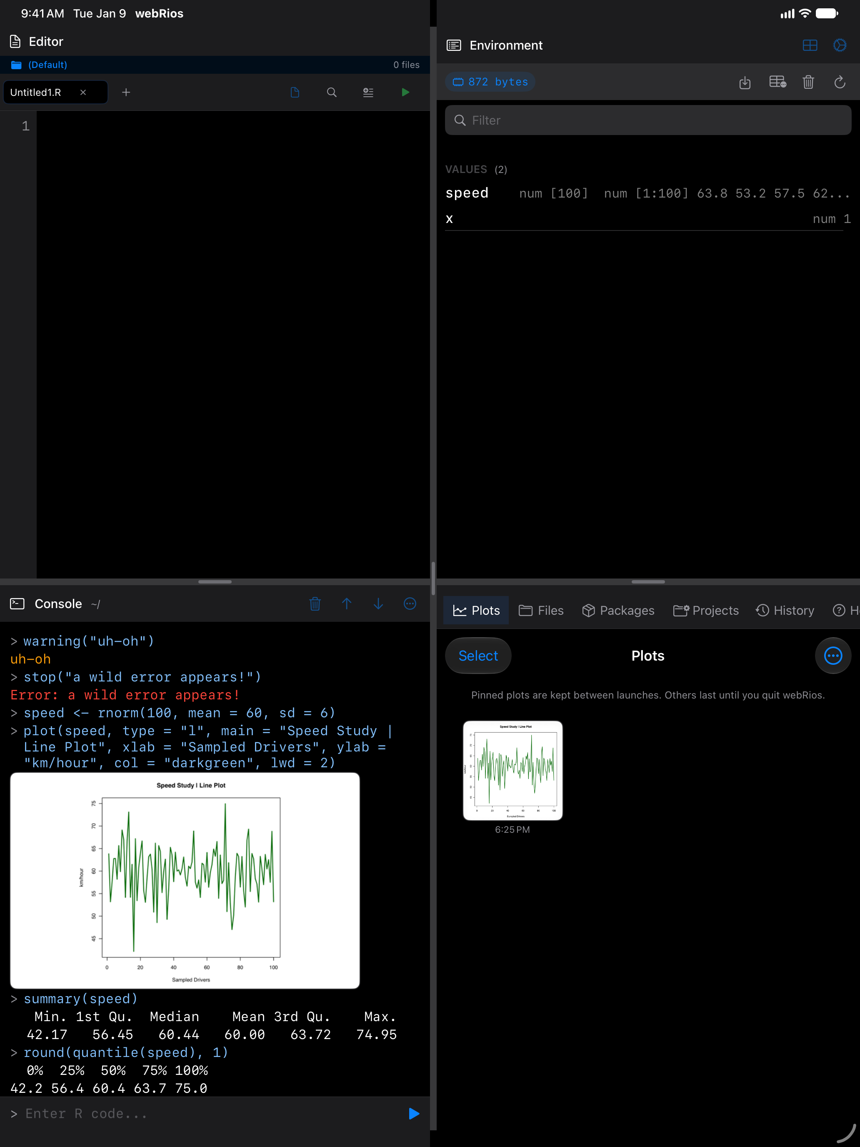Click the 872 bytes memory badge
The width and height of the screenshot is (860, 1147).
(490, 82)
